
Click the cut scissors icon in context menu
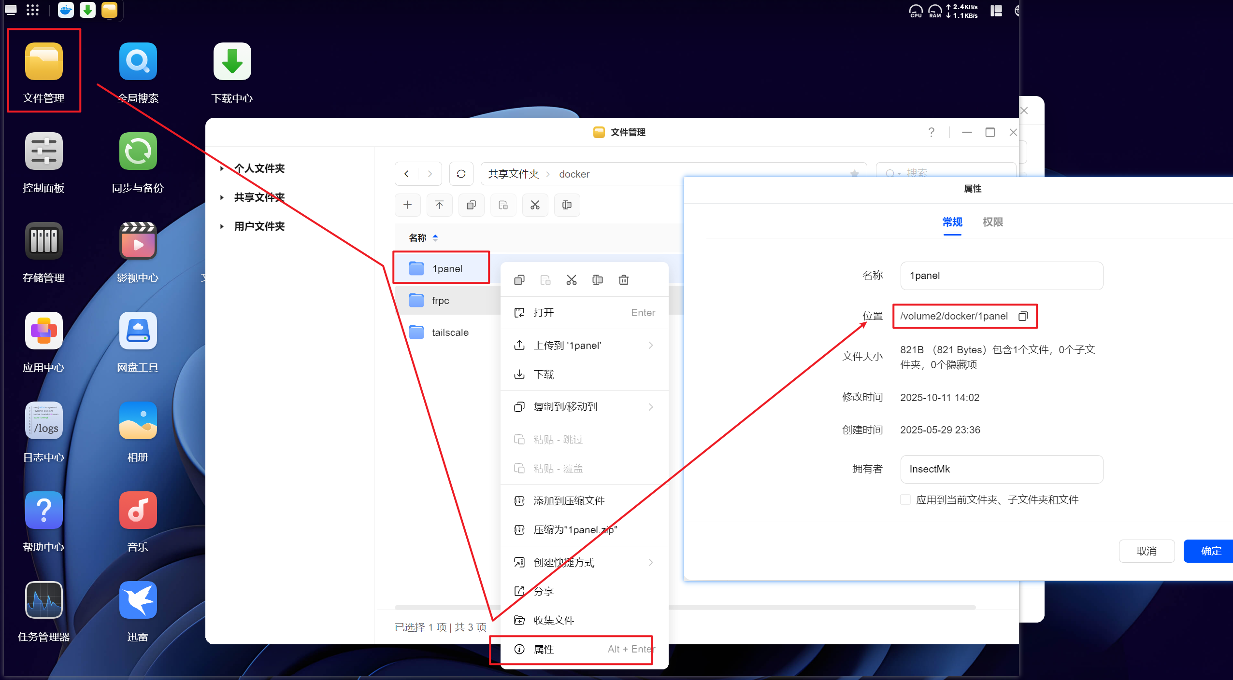571,280
